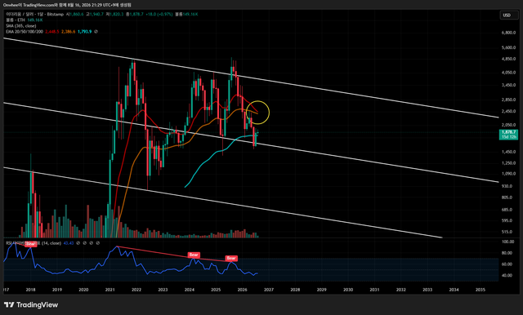Click the 1,450.0 price axis label

[x=508, y=152]
